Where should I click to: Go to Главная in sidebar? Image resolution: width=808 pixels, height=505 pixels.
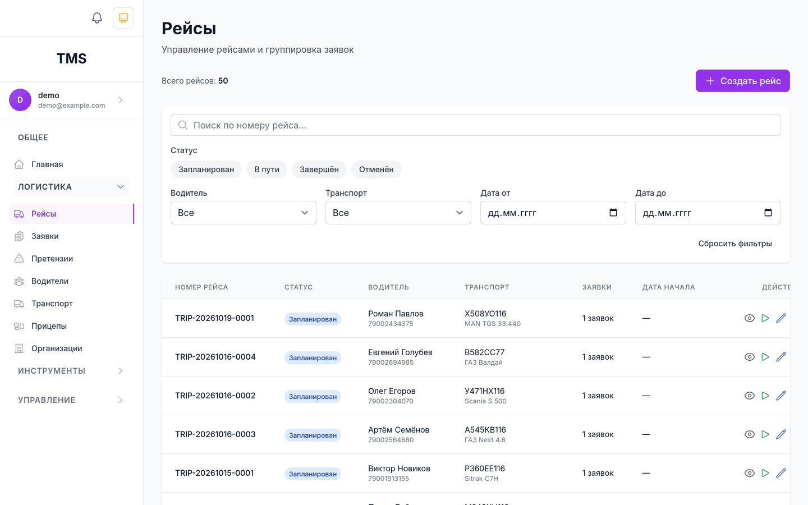tap(71, 164)
